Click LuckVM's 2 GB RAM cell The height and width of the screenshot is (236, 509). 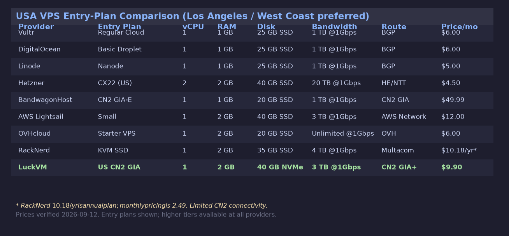coord(226,167)
